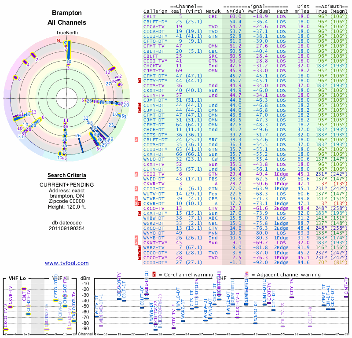The image size is (352, 338).
Task: Click adjacent-channel icon beside WIVB-DT row
Action: 136,199
